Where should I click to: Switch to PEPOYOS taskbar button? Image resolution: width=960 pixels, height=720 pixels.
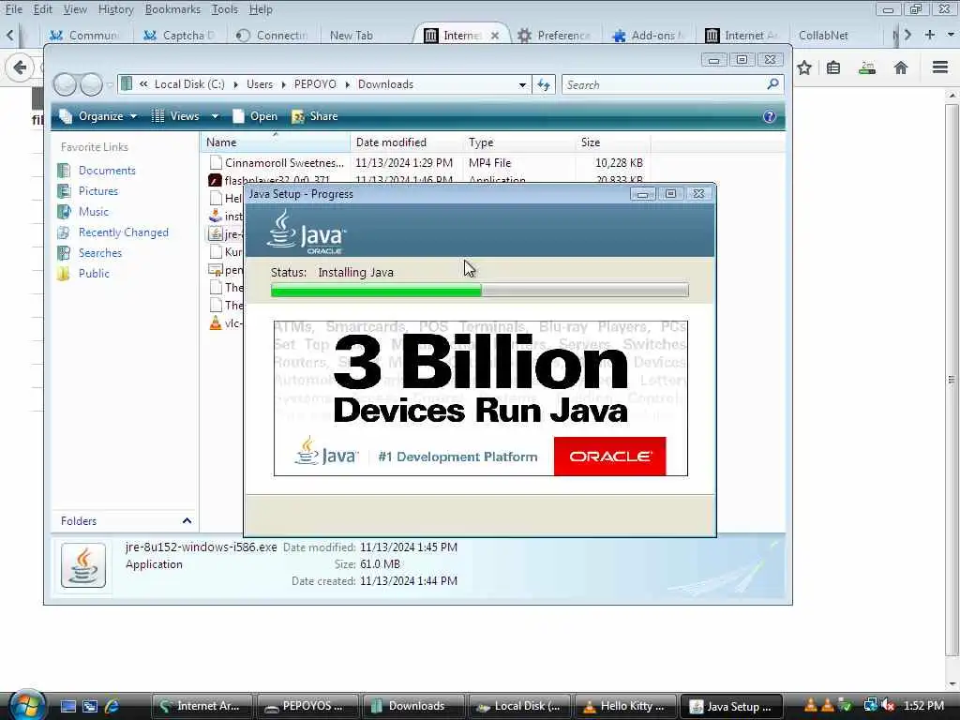point(307,706)
